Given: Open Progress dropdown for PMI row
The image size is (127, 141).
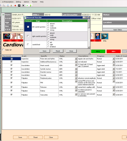Looking at the screenshot, I should tap(114, 81).
